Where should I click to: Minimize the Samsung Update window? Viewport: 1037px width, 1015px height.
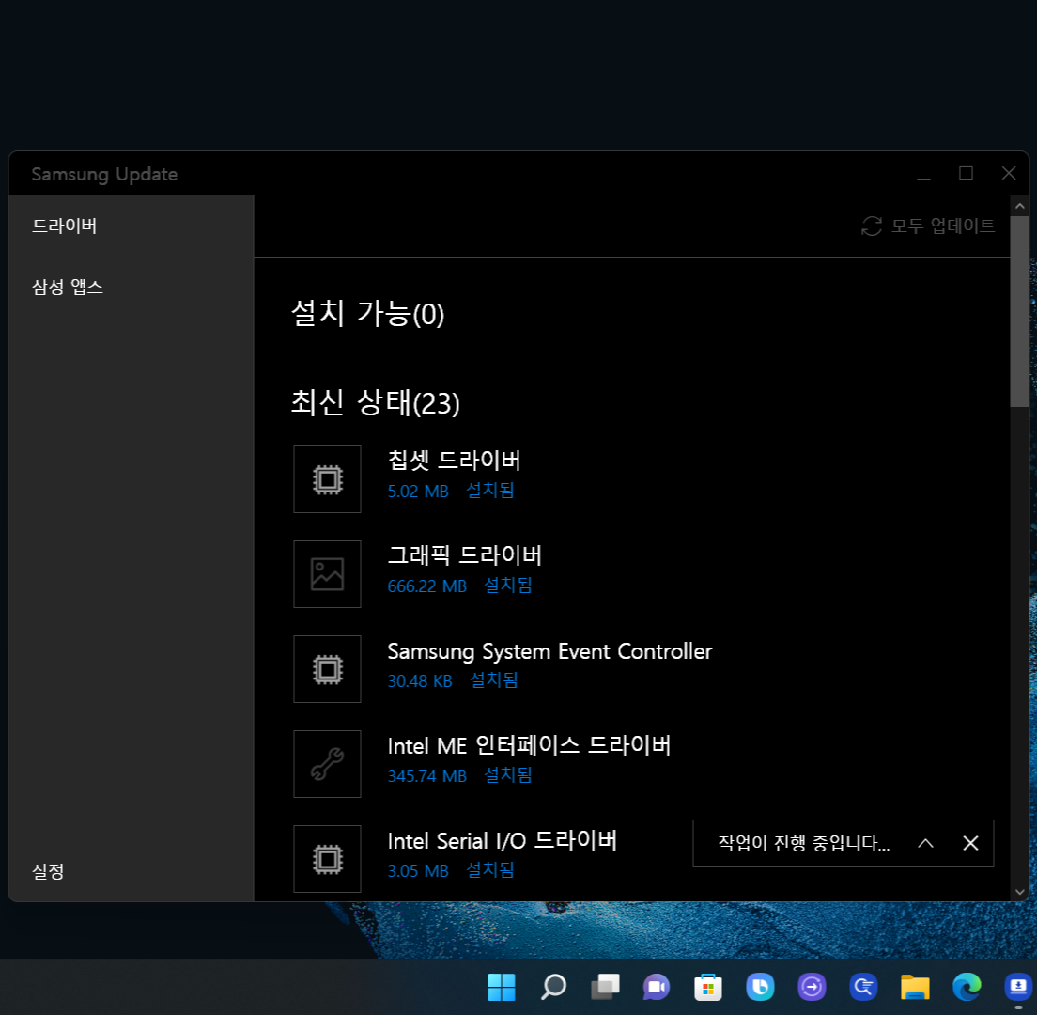[x=924, y=173]
